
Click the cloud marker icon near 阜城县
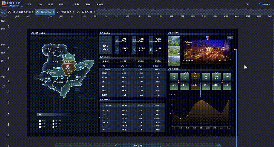point(80,67)
